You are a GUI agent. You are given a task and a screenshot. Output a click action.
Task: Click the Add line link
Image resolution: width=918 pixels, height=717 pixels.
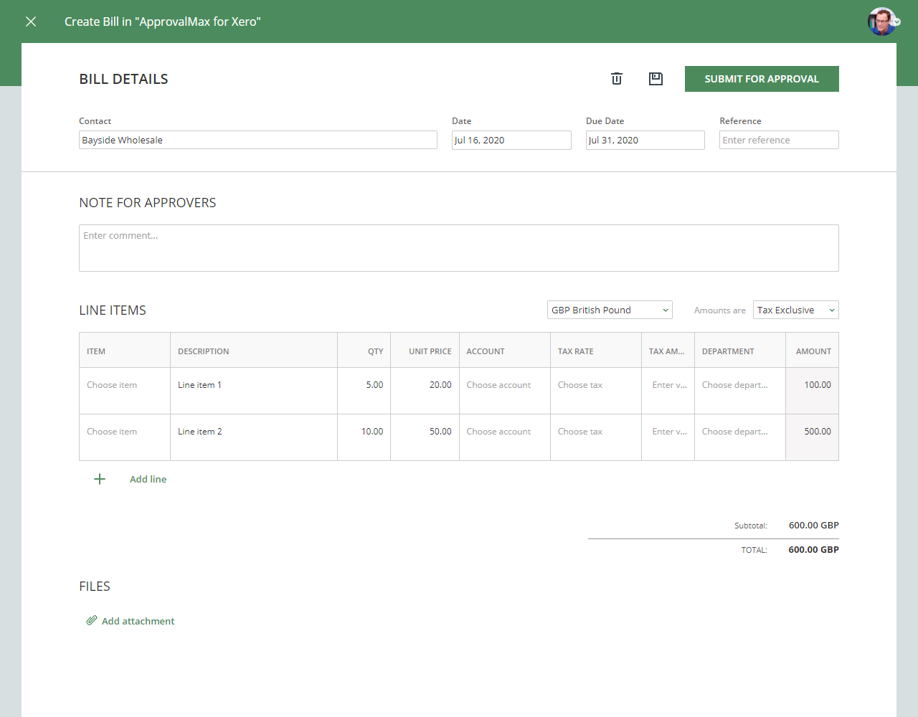click(148, 479)
